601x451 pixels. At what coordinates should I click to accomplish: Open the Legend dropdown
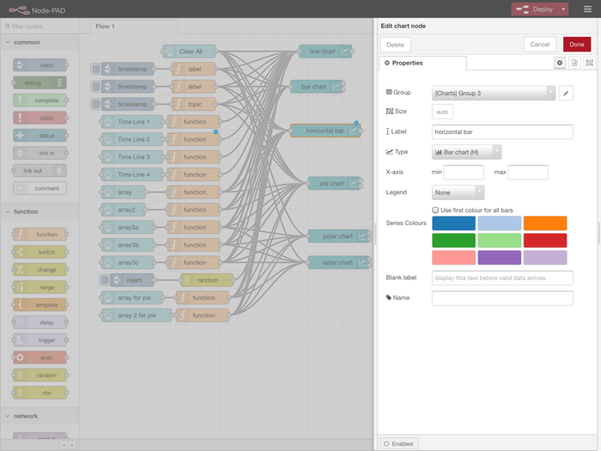coord(458,192)
